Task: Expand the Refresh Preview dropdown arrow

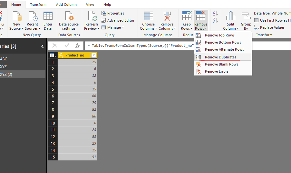Action: pos(98,28)
